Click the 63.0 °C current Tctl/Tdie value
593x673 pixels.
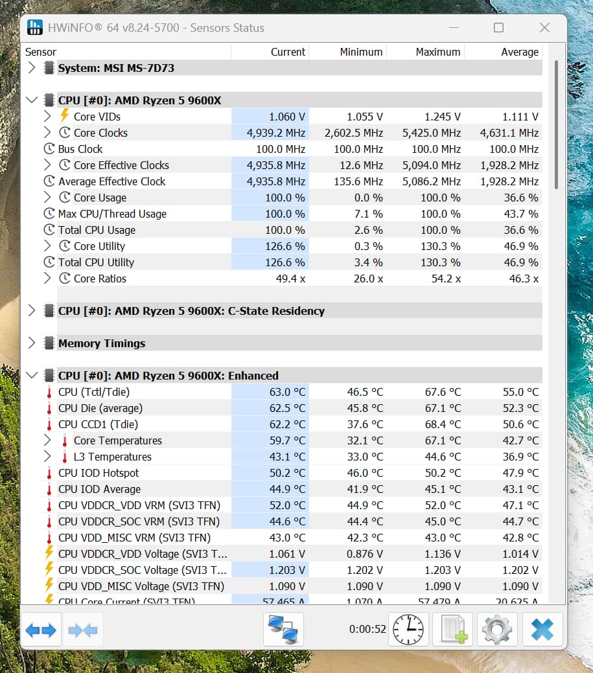287,393
